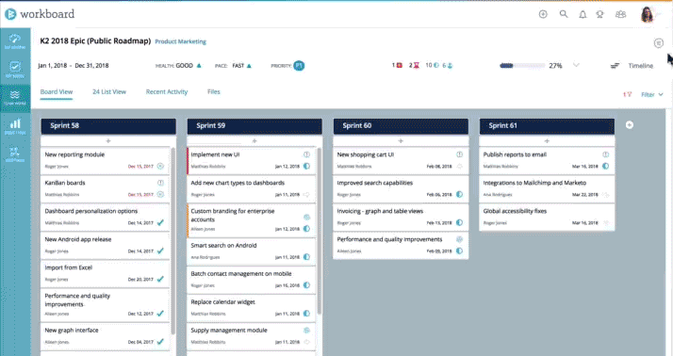The height and width of the screenshot is (356, 673).
Task: Click the hourglass counter showing 2
Action: (414, 65)
